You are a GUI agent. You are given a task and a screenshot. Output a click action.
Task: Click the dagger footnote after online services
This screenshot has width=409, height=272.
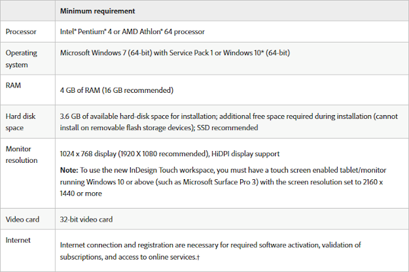198,258
